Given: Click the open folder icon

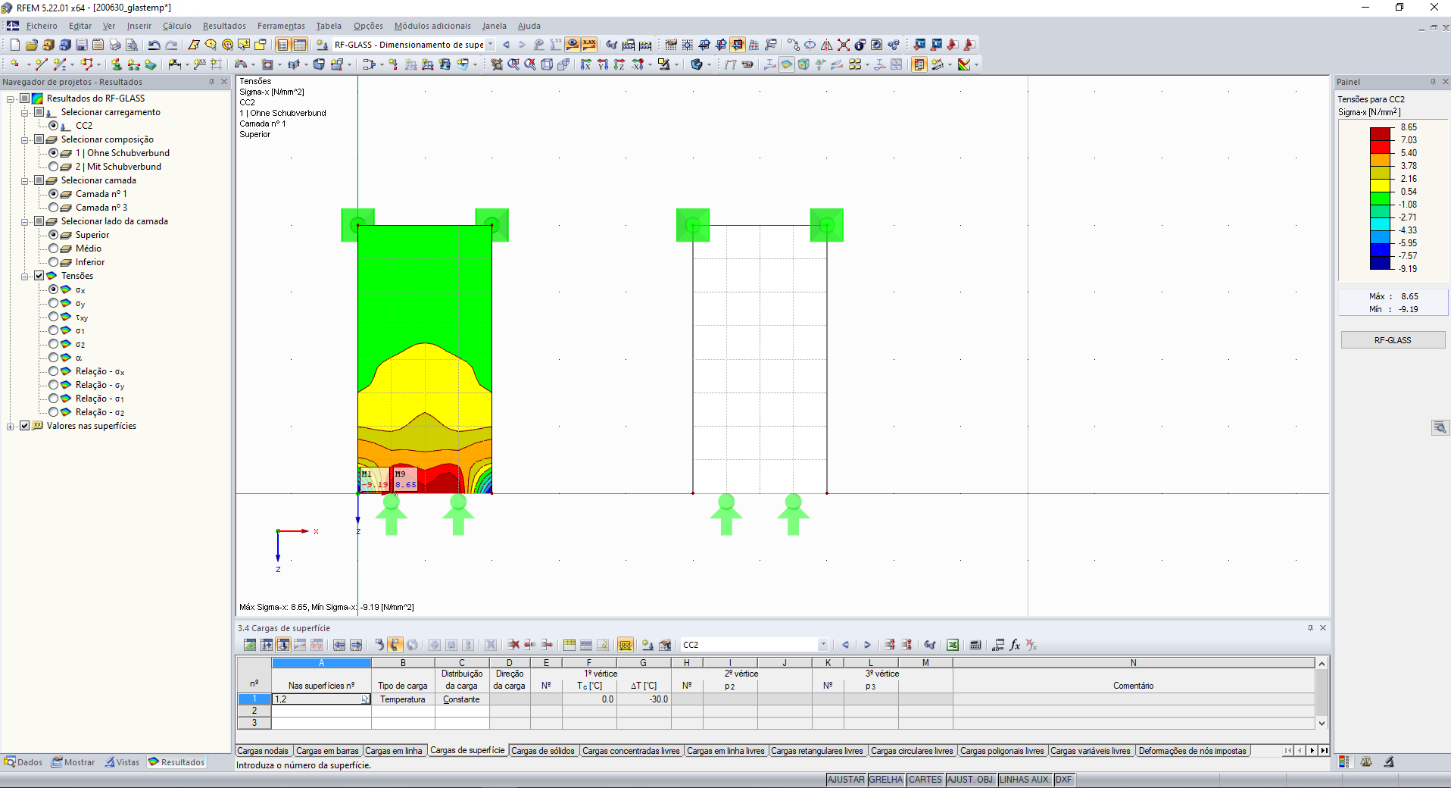Looking at the screenshot, I should coord(32,45).
